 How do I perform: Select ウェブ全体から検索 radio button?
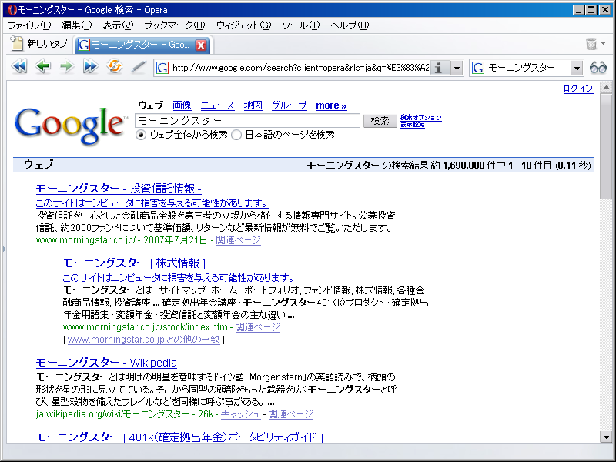tap(141, 136)
